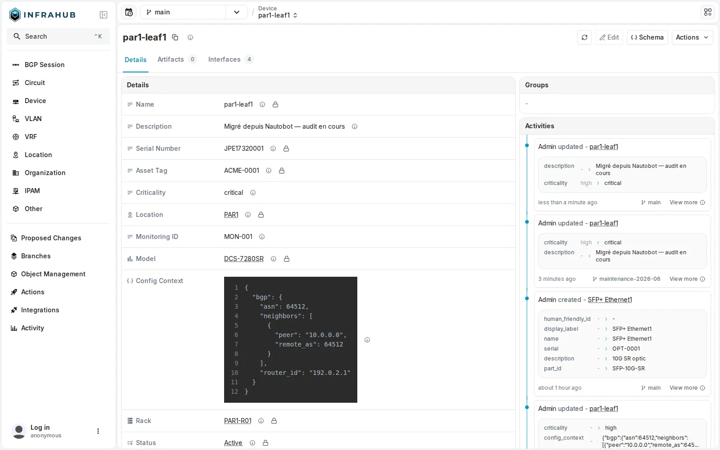
Task: Follow the DCS-7280SR model link
Action: (244, 259)
